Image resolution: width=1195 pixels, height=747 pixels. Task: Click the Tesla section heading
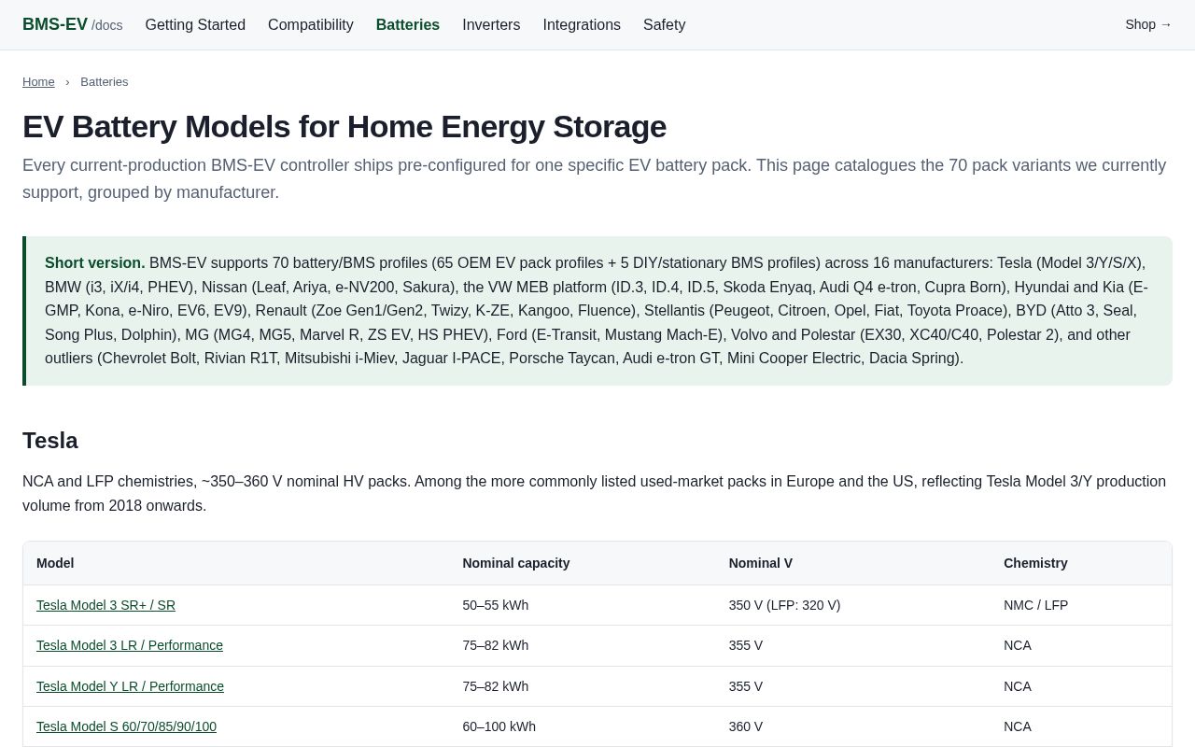click(x=50, y=441)
